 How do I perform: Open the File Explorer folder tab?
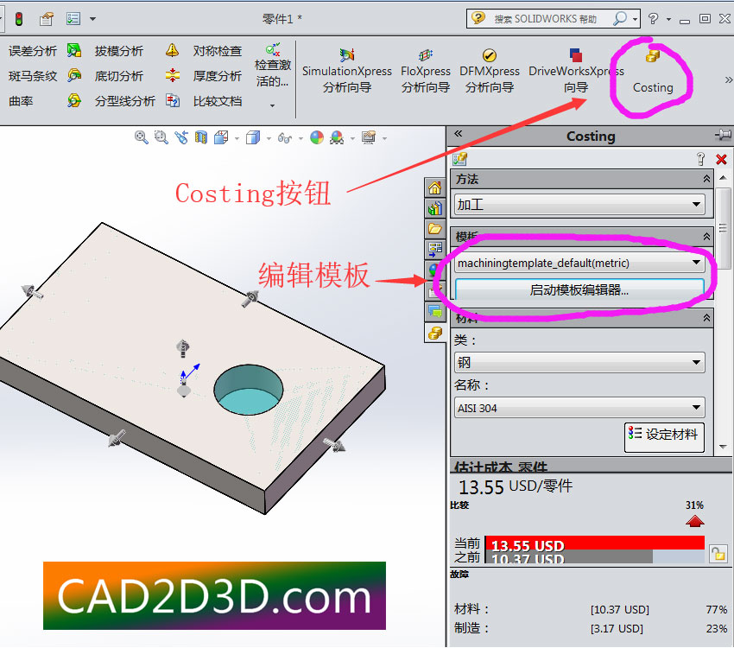coord(435,229)
